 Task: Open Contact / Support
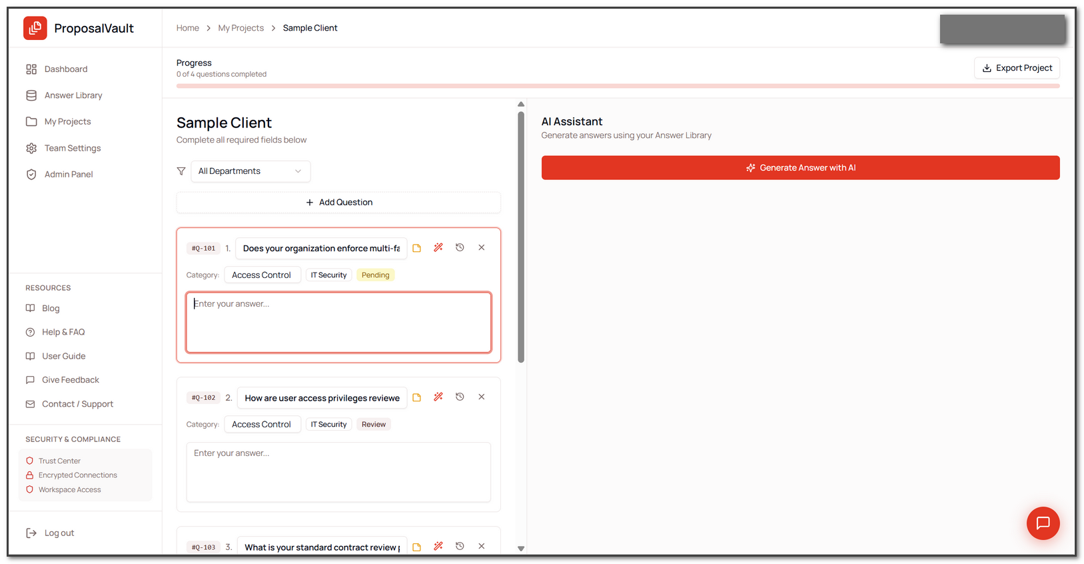pos(77,404)
